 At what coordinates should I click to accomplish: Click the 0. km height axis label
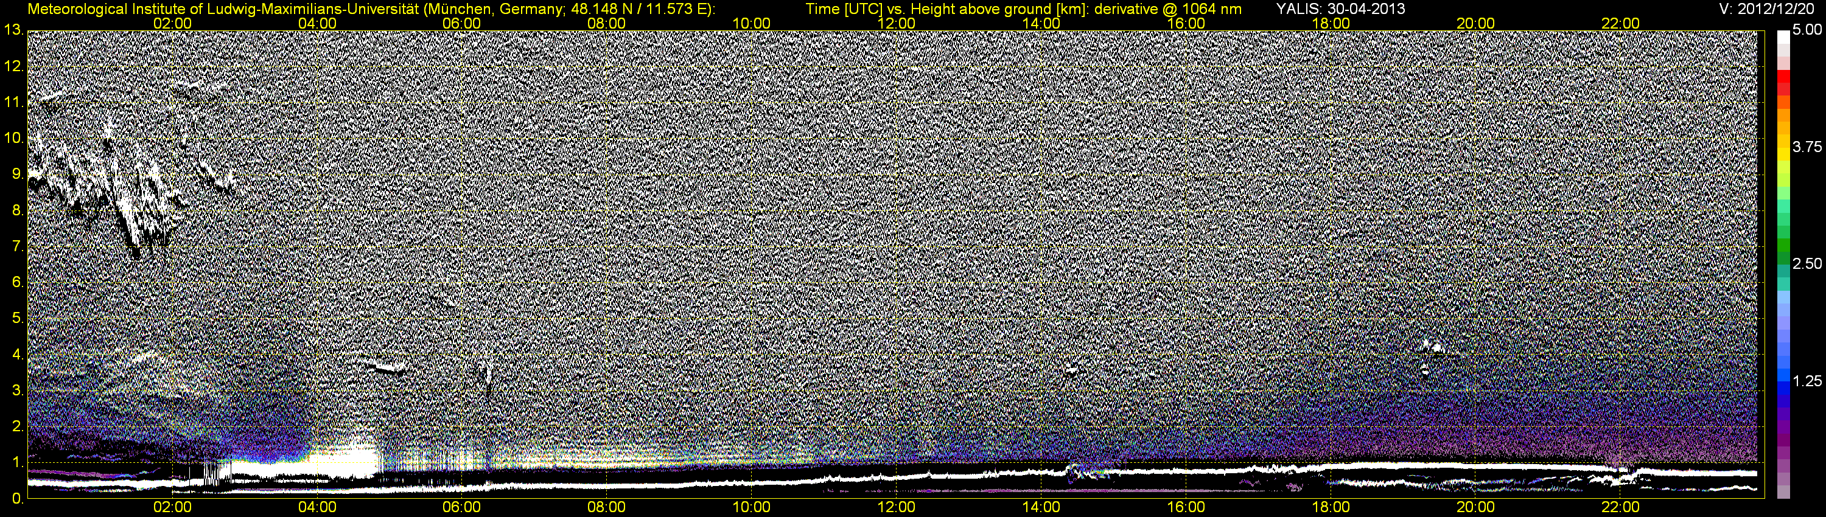tap(17, 498)
